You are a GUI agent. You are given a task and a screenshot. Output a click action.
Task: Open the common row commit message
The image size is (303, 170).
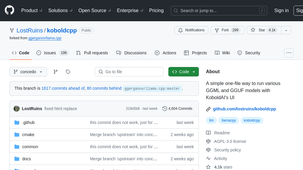[x=124, y=147]
